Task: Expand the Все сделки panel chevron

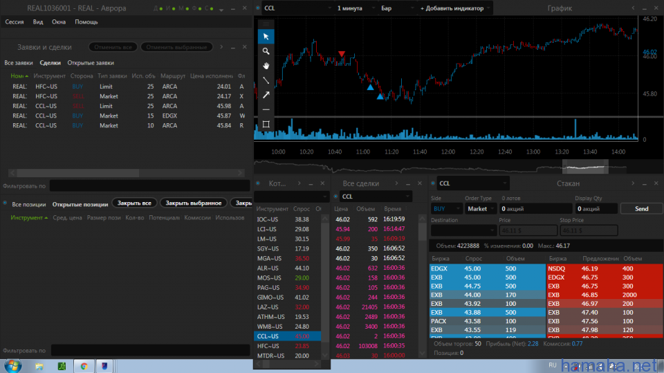Action: [x=396, y=183]
